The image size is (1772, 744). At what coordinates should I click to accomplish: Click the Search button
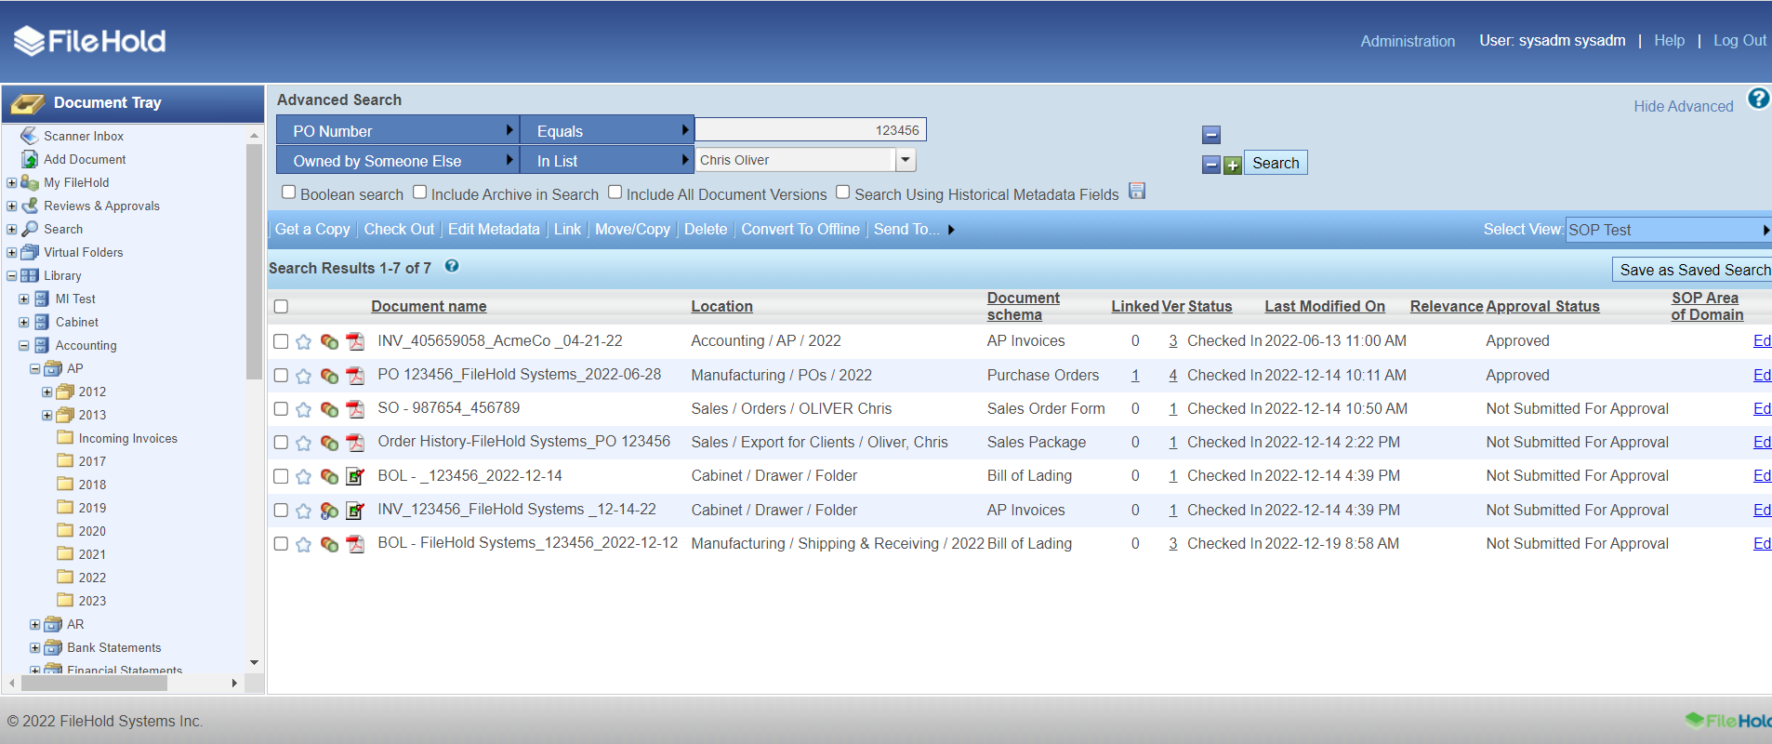(x=1275, y=163)
